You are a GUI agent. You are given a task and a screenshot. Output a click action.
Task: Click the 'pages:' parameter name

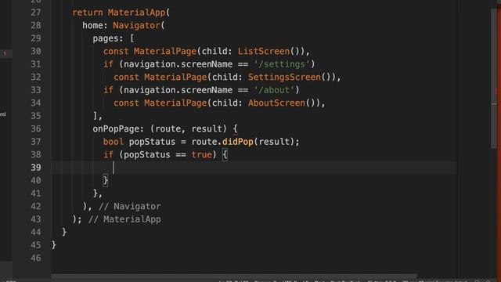[x=108, y=38]
